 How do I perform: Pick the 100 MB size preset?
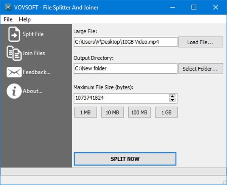(139, 113)
